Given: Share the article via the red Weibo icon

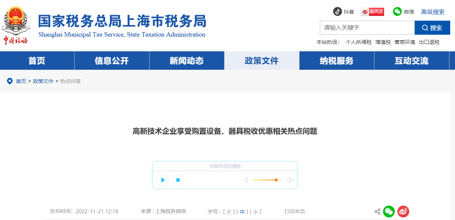Looking at the screenshot, I should pyautogui.click(x=403, y=212).
